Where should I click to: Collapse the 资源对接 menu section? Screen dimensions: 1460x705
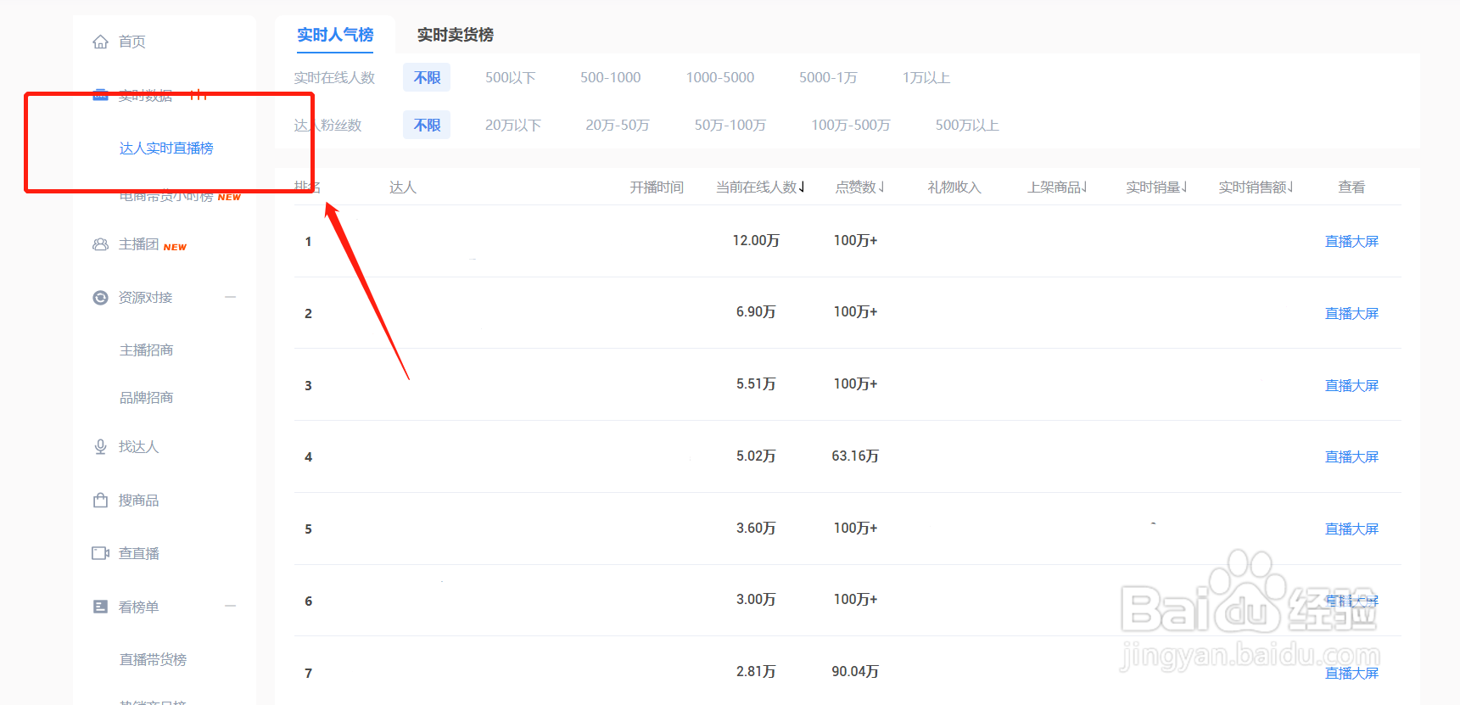tap(230, 297)
